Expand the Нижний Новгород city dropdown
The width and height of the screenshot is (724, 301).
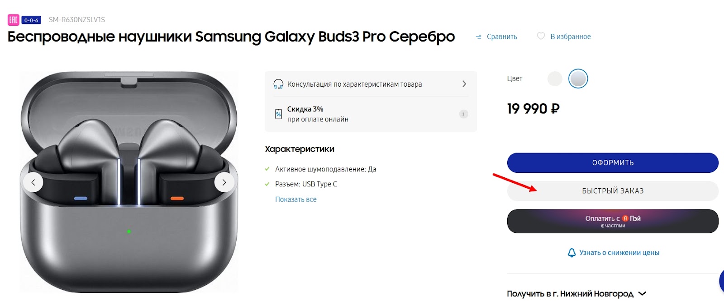(x=642, y=294)
